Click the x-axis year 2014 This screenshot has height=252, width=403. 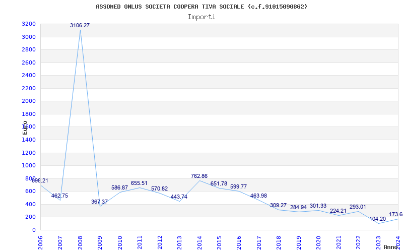click(x=199, y=243)
